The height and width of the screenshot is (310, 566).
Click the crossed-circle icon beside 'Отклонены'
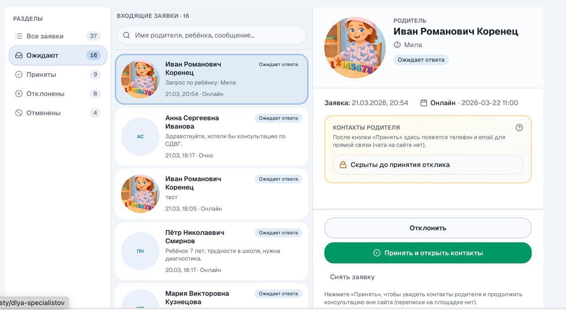pos(18,93)
